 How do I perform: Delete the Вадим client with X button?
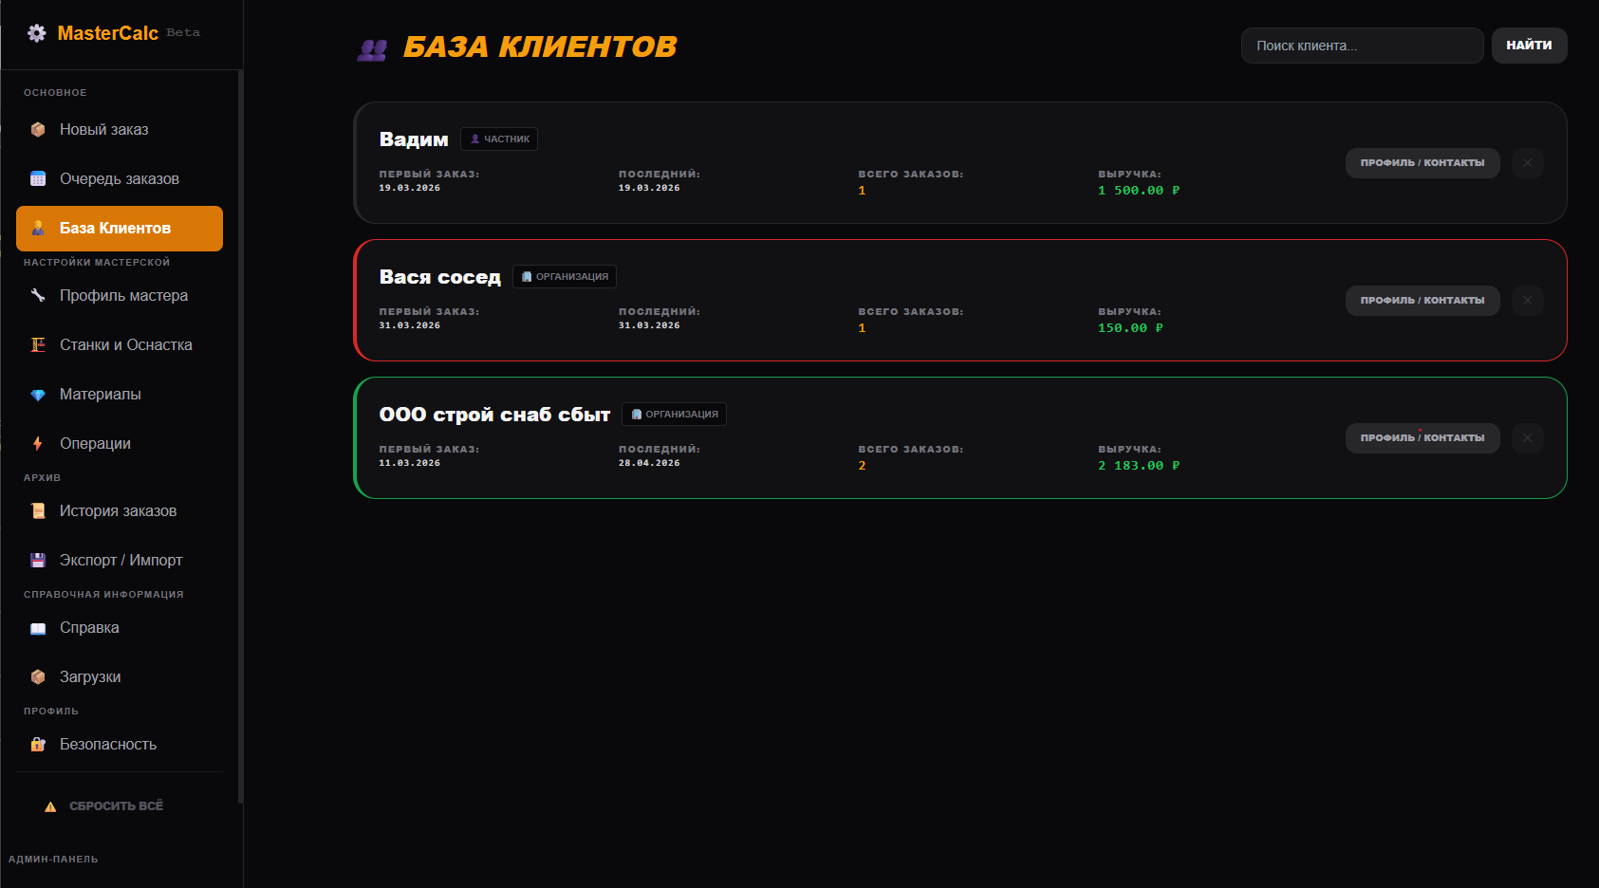(x=1527, y=163)
